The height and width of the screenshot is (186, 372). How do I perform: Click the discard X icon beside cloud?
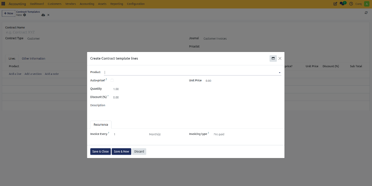(x=48, y=15)
